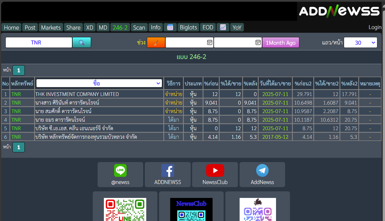The height and width of the screenshot is (221, 385).
Task: Open the Post menu item
Action: (30, 27)
